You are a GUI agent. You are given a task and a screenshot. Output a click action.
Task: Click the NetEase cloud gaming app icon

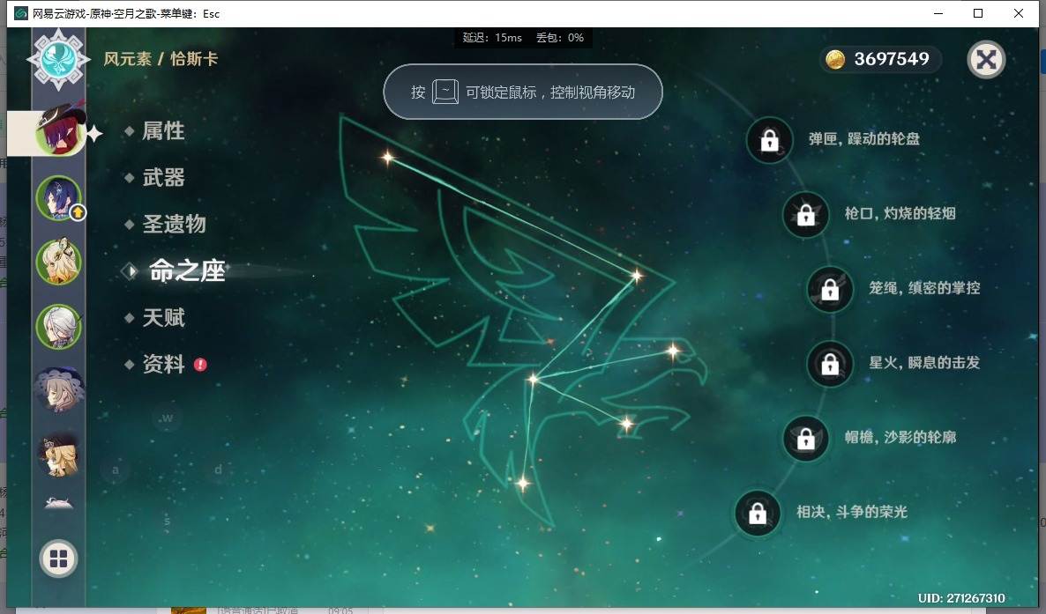click(x=20, y=13)
